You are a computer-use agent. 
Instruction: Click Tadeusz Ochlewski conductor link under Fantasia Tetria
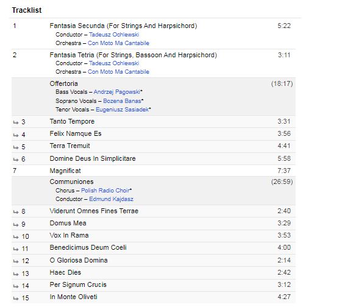114,63
